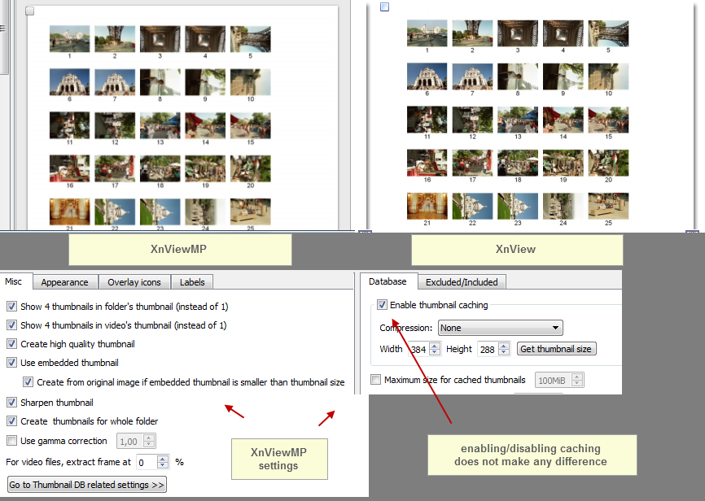
Task: Toggle 'Create thumbnails for whole folder'
Action: [x=11, y=421]
